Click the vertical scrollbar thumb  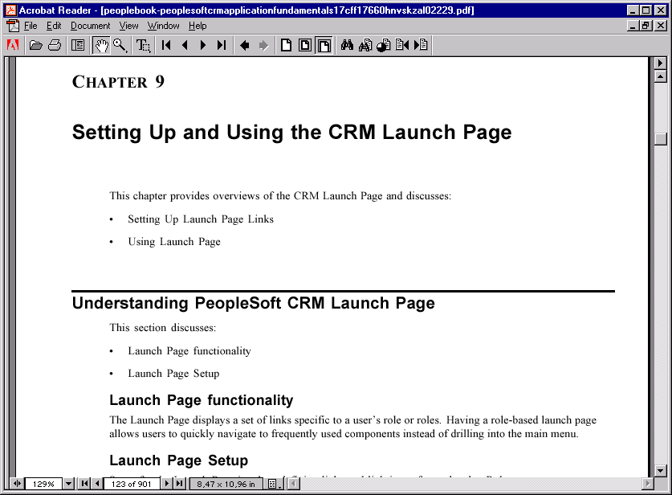click(x=661, y=139)
